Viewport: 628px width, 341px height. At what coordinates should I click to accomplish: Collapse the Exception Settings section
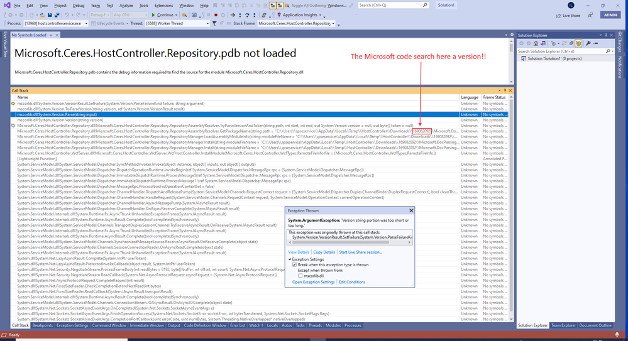tap(290, 259)
